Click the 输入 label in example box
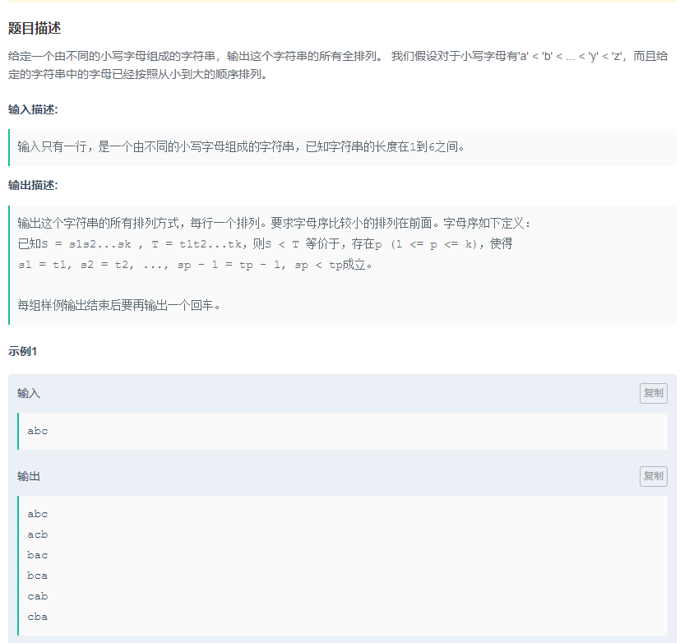The width and height of the screenshot is (680, 643). pyautogui.click(x=29, y=393)
